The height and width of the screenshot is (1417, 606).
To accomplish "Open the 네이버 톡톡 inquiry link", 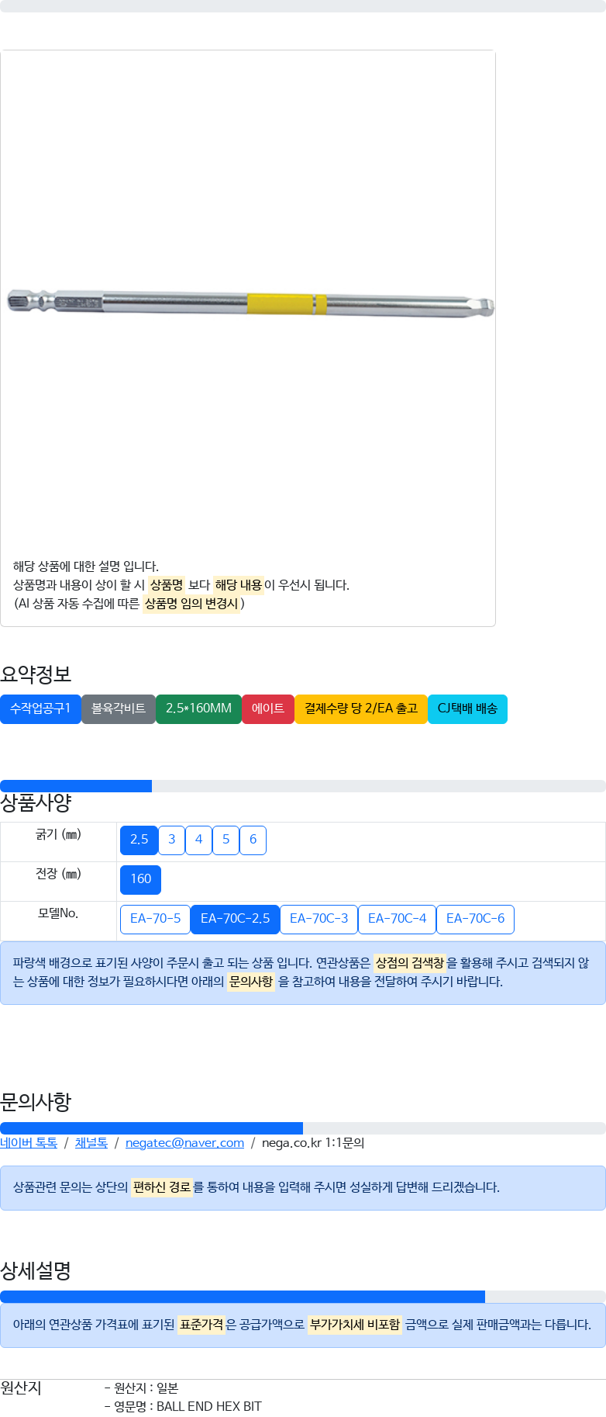I will [x=29, y=1143].
